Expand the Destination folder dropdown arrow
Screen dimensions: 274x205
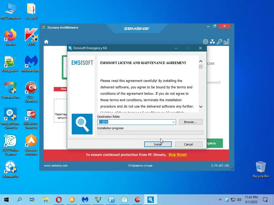coord(173,122)
